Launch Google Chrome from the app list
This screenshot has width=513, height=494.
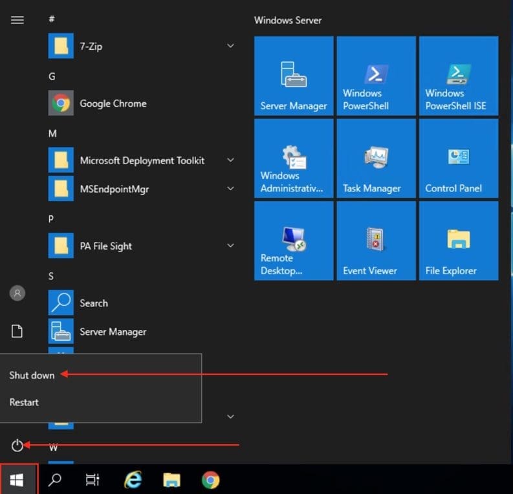click(x=113, y=103)
